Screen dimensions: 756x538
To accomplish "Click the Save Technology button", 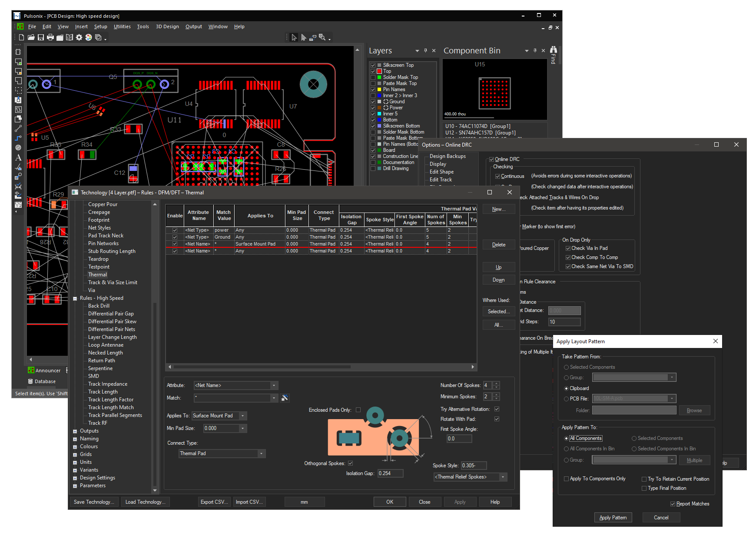I will (94, 502).
